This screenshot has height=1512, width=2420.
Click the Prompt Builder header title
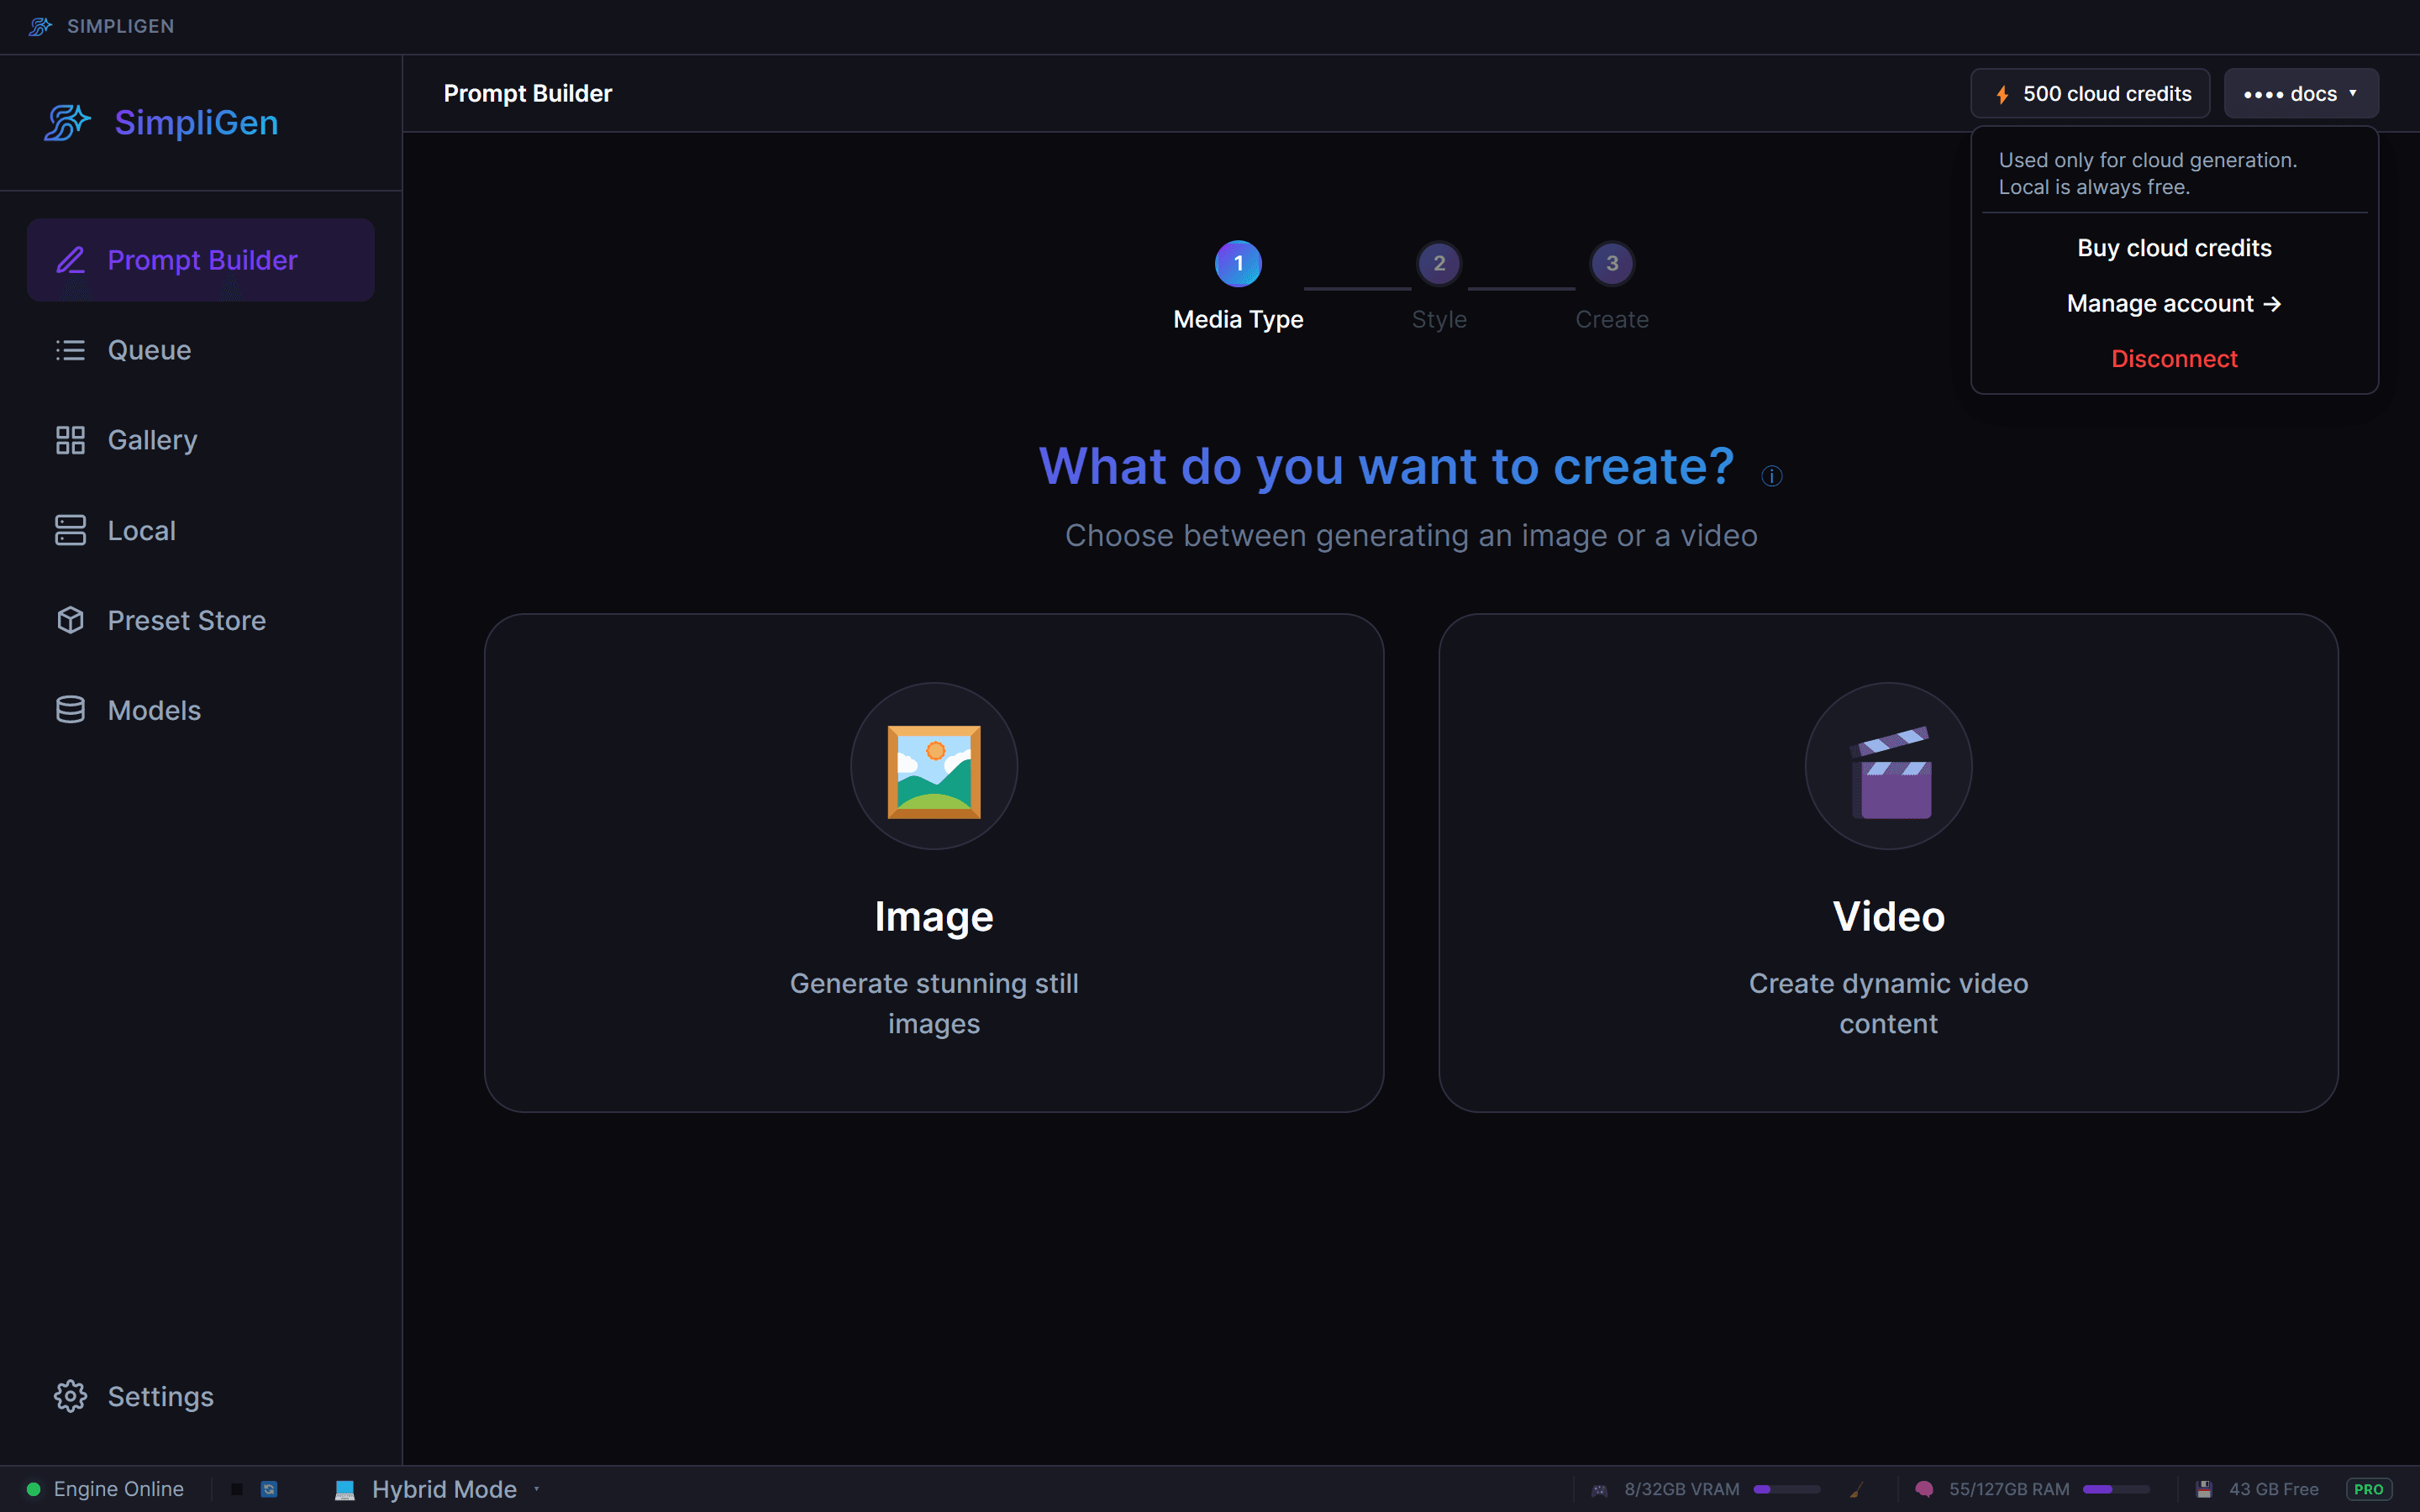pyautogui.click(x=527, y=94)
